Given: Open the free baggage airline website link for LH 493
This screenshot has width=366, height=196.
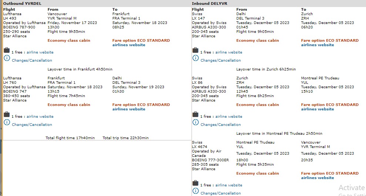Looking at the screenshot, I should pyautogui.click(x=40, y=52).
